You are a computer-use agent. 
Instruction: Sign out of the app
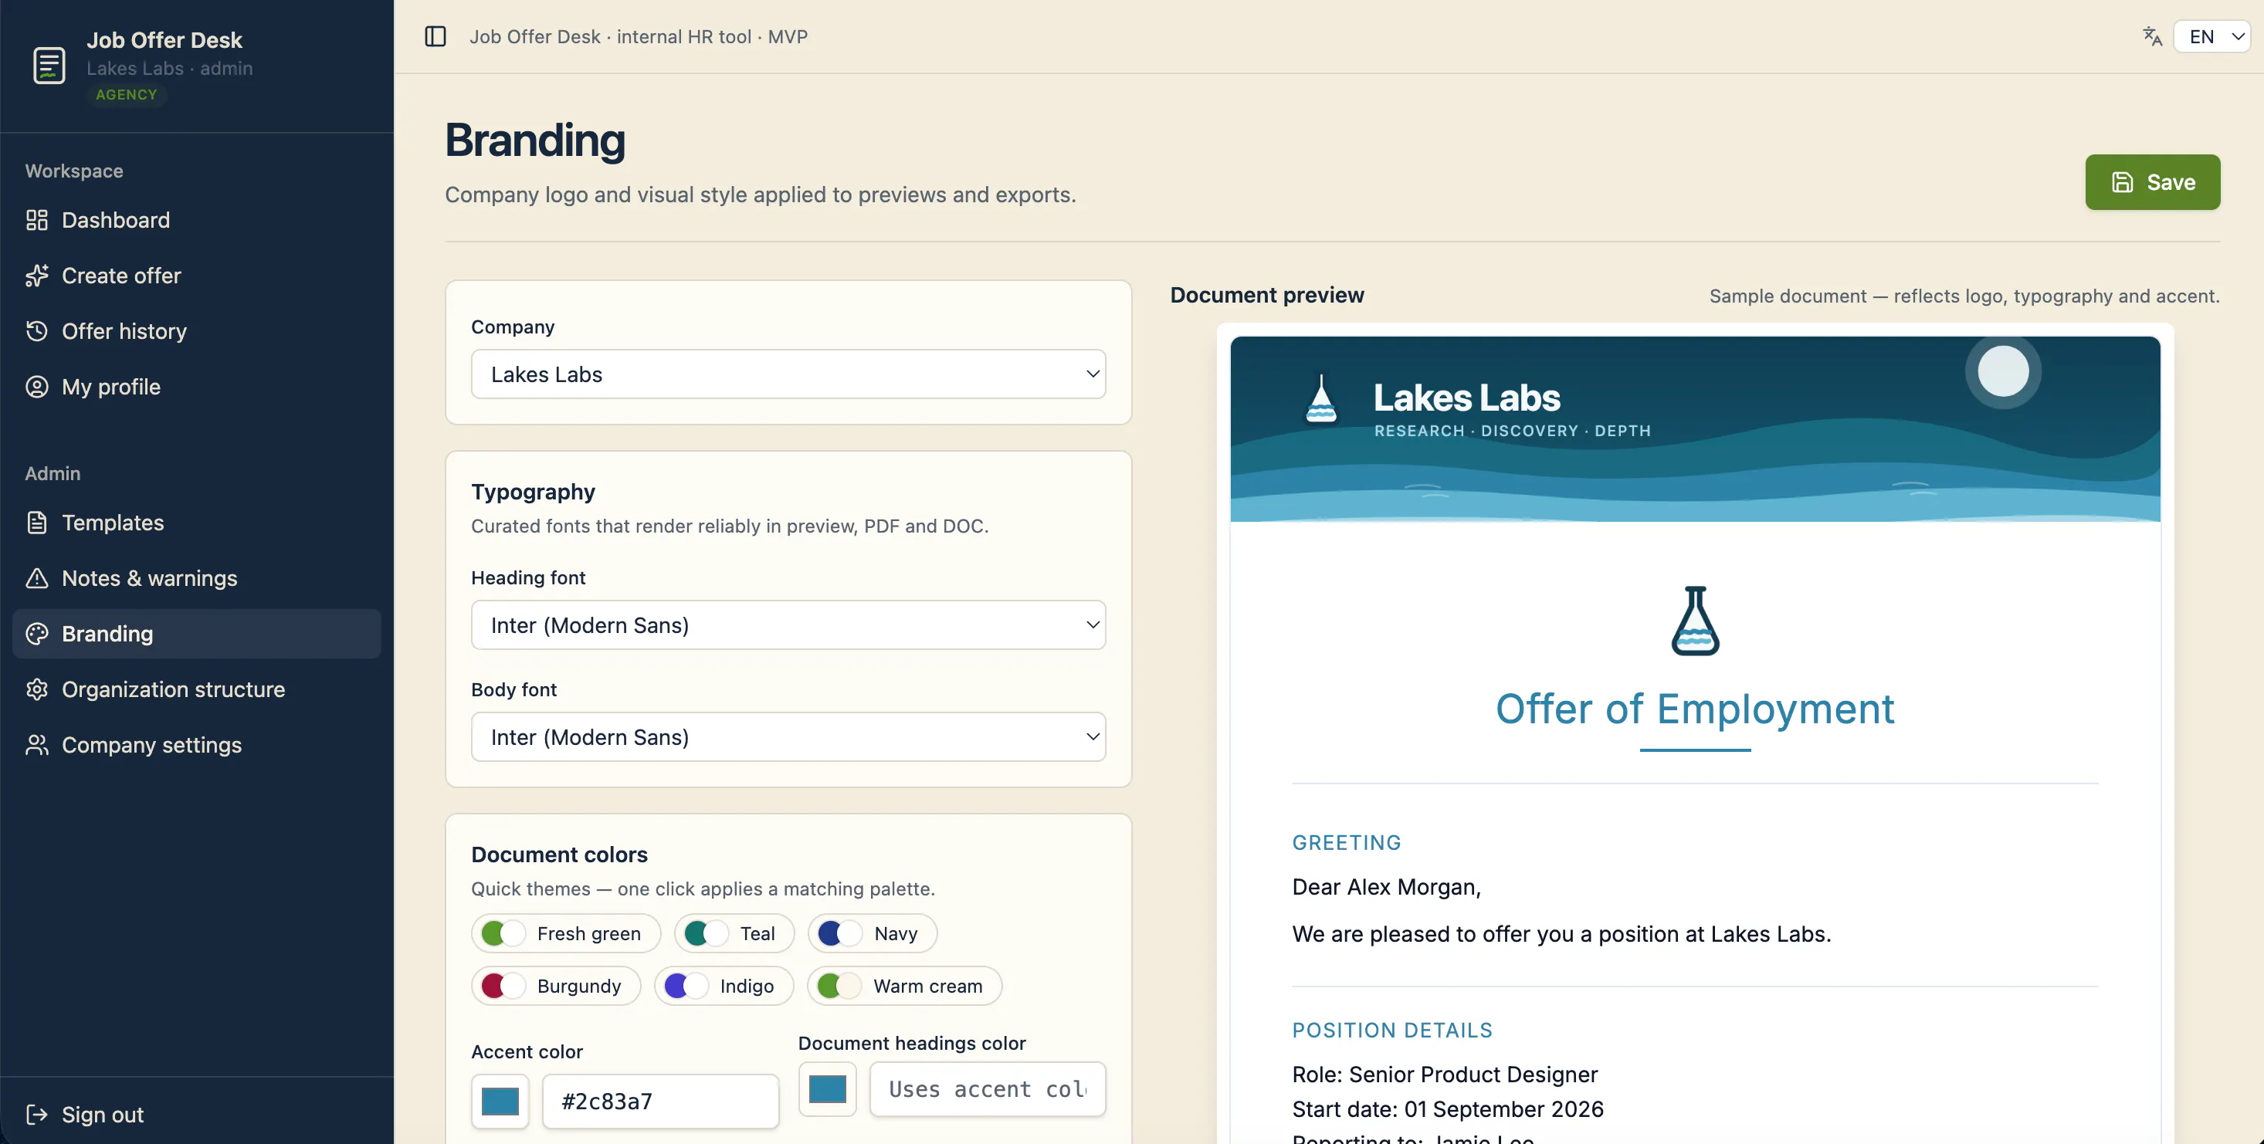pyautogui.click(x=197, y=1115)
